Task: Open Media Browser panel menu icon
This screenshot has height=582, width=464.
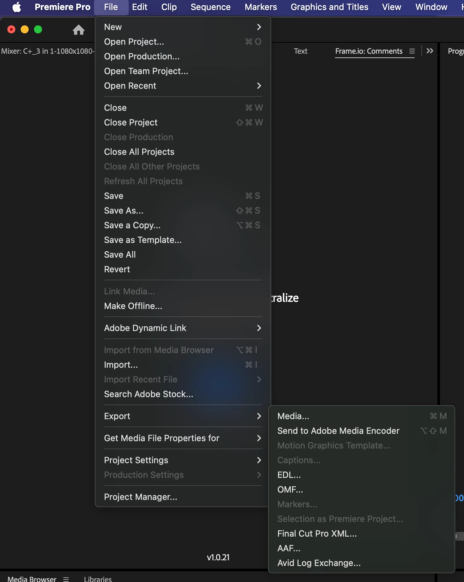Action: [66, 579]
